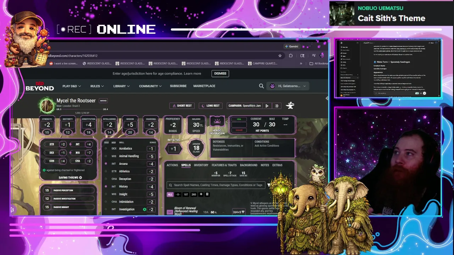The height and width of the screenshot is (255, 454).
Task: Toggle Arcana proficiency dot
Action: click(106, 164)
